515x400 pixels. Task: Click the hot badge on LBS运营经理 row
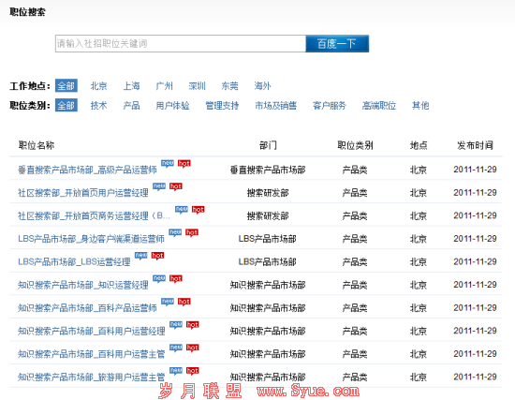click(157, 256)
